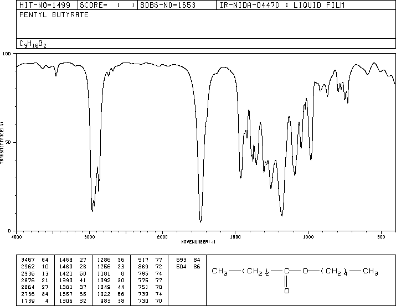Click transmittance value 72 beside 869
396x306 pixels.
coord(159,267)
